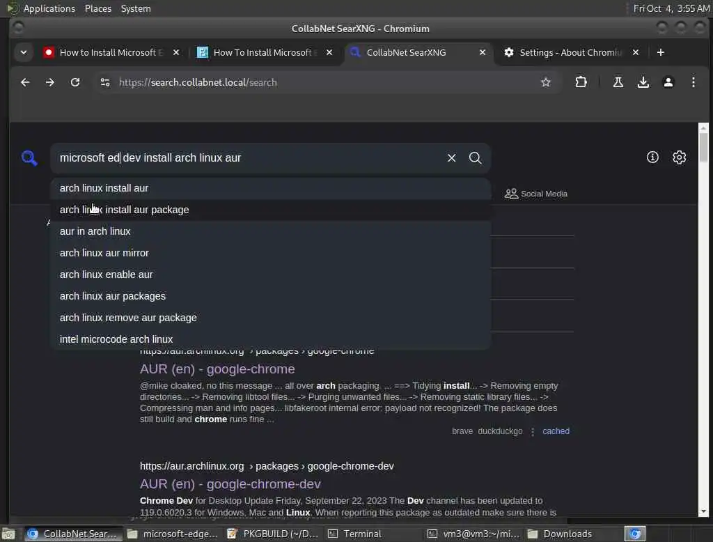Select the Social Media category
Image resolution: width=713 pixels, height=542 pixels.
535,194
